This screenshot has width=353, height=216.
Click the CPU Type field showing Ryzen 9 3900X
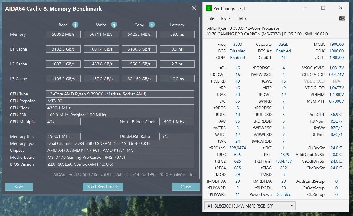pos(120,94)
